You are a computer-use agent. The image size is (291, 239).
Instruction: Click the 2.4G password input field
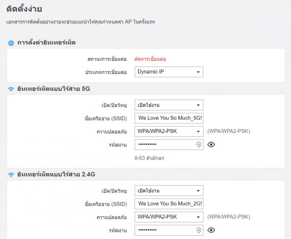(169, 230)
